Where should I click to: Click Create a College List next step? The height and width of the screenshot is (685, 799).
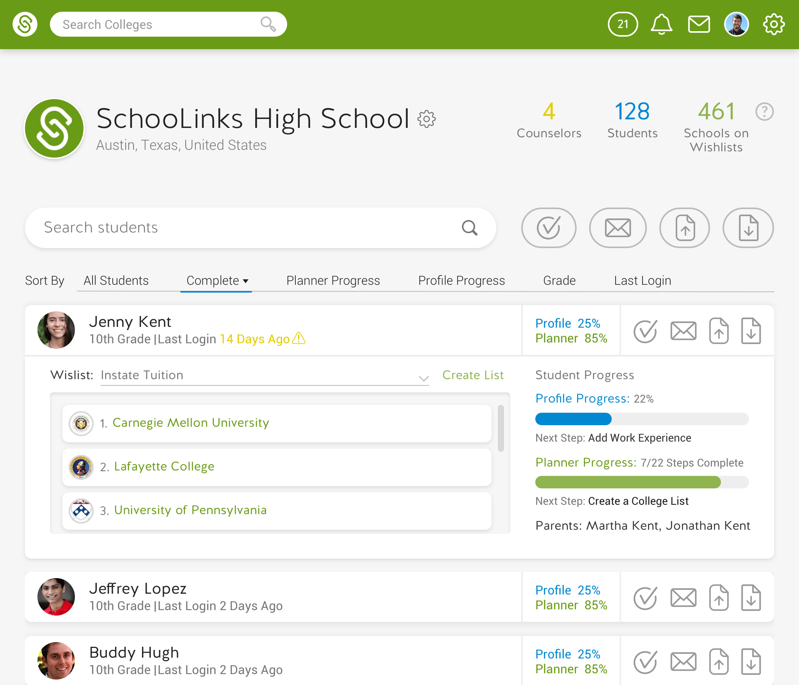[638, 501]
